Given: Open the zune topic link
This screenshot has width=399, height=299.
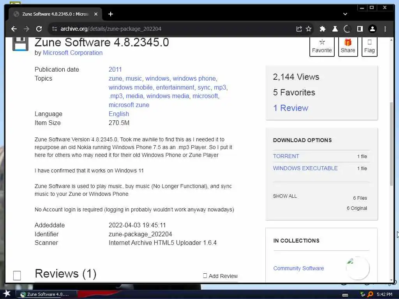Looking at the screenshot, I should 115,79.
